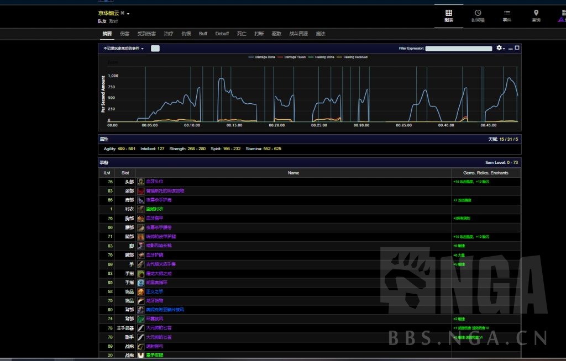Screen dimensions: 566x361
Task: Toggle the Damage Taken legend entry
Action: point(292,57)
